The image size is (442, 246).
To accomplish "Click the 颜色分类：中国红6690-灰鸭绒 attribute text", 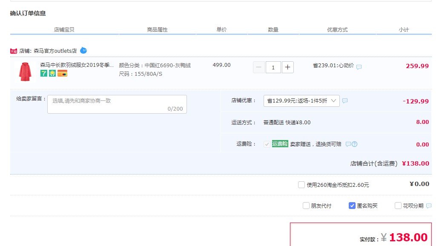I will tap(155, 66).
